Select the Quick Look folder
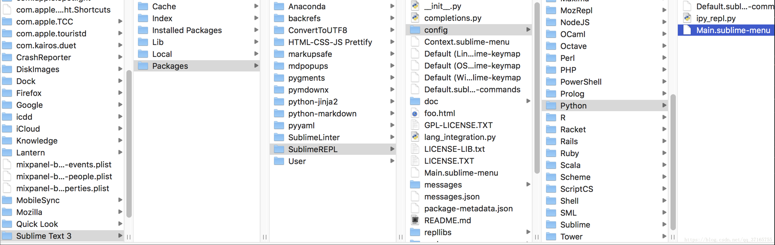 tap(62, 224)
